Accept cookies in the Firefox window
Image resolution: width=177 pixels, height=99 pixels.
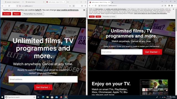pos(7,14)
